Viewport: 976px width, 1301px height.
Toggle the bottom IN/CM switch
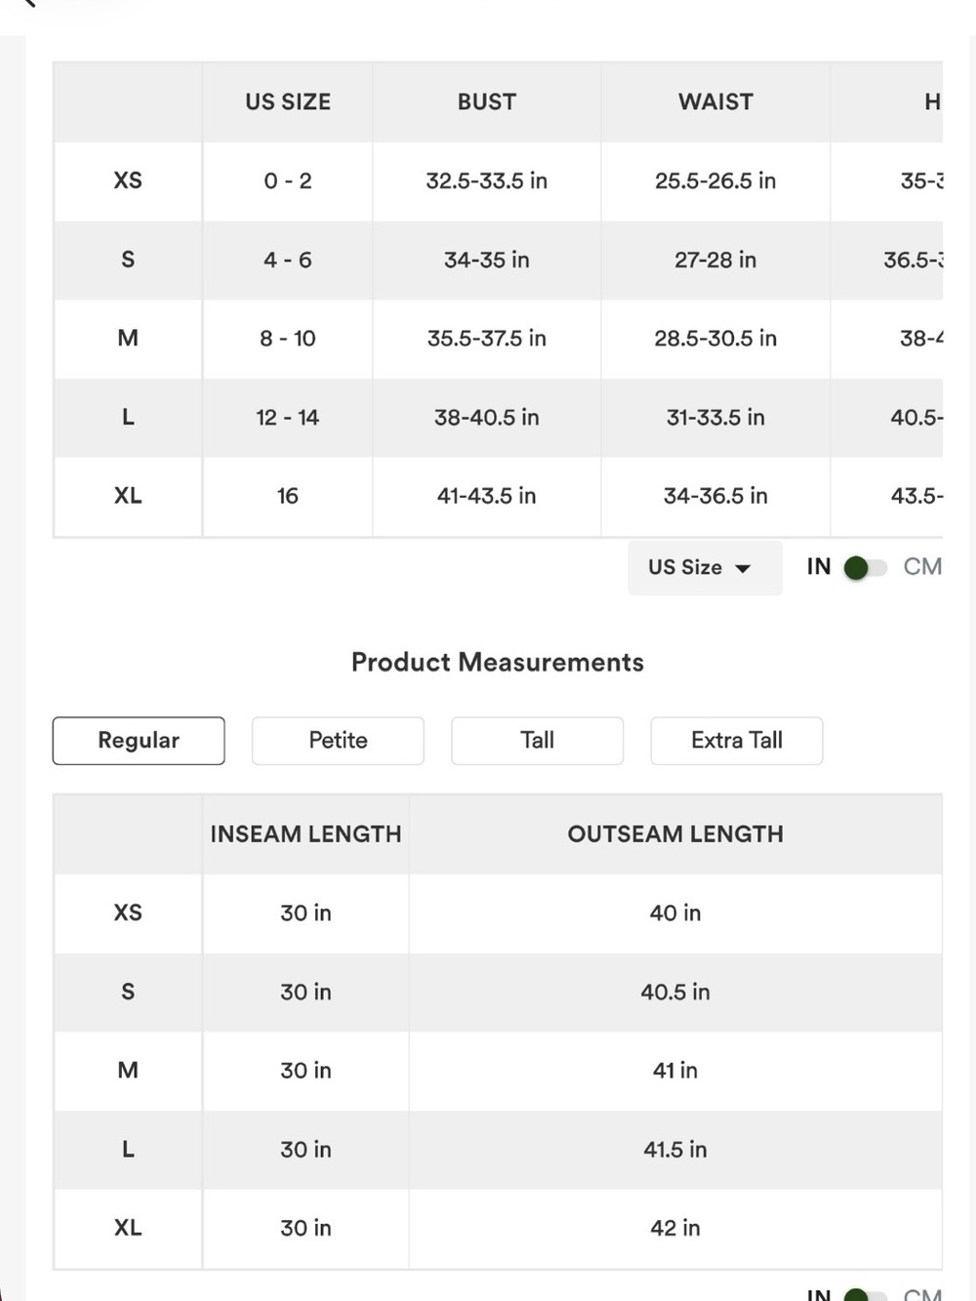pyautogui.click(x=865, y=1295)
